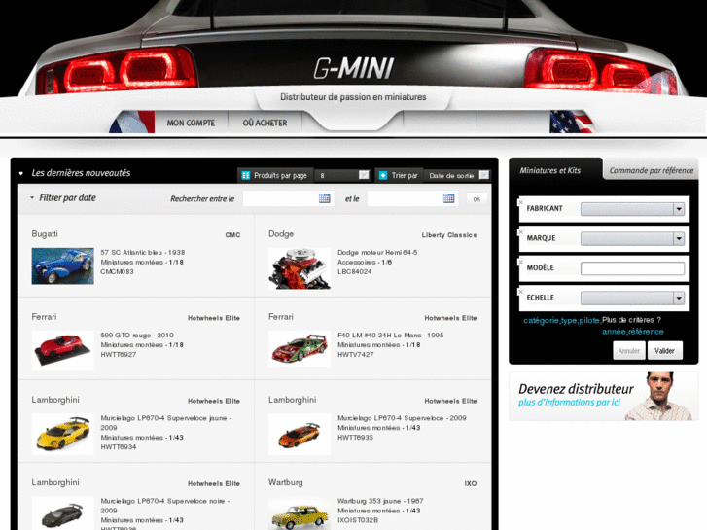Click the Produits par page grid icon
Viewport: 707px width, 530px height.
246,175
